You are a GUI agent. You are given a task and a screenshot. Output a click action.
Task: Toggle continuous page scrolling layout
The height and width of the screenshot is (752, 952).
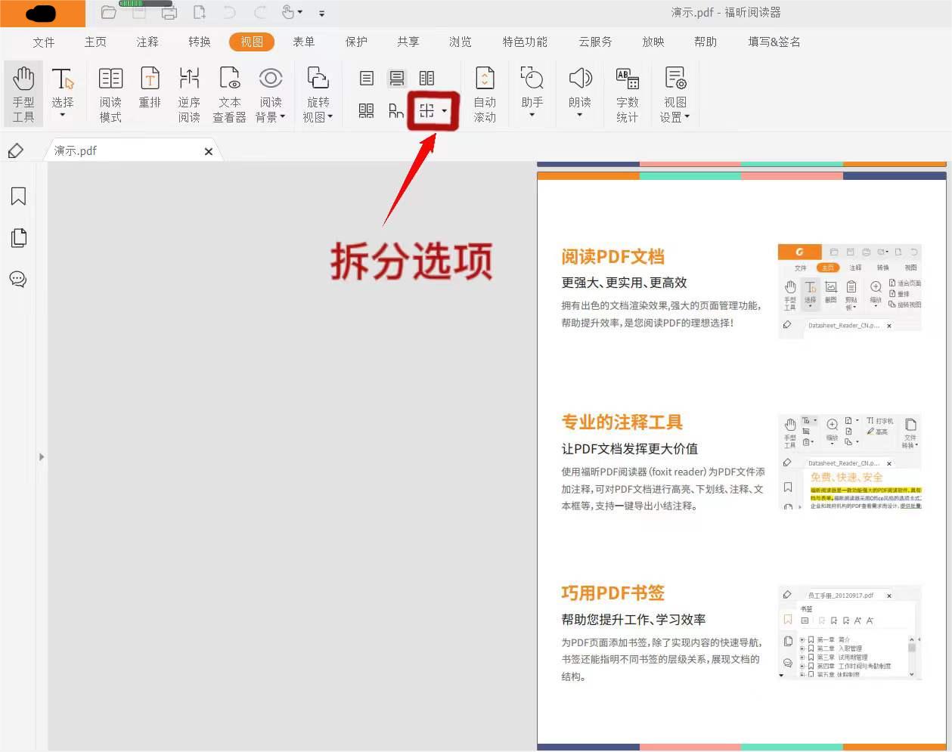tap(396, 78)
